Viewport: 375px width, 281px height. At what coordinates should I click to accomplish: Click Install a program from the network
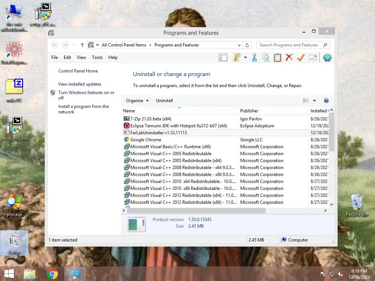[x=83, y=109]
